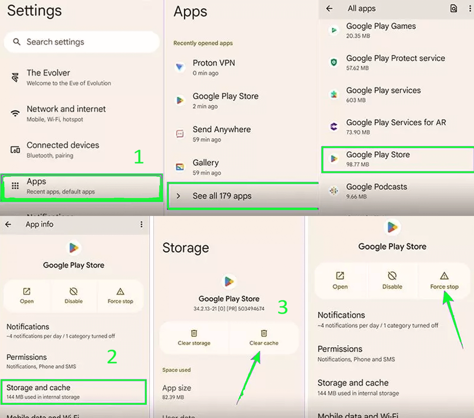Screen dimensions: 474x418
Task: Go back from the All apps screen
Action: 329,8
